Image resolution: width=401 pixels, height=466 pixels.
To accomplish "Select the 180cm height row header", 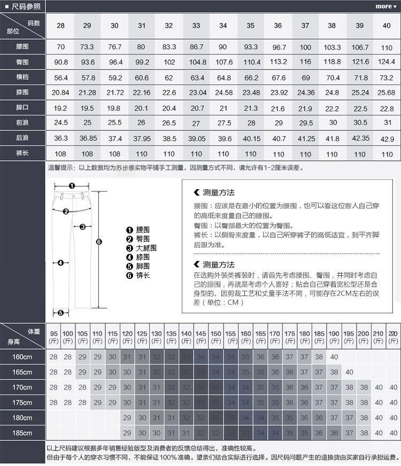I will click(22, 417).
